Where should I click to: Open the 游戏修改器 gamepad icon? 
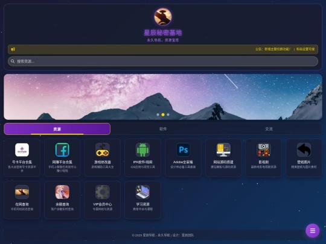point(103,150)
